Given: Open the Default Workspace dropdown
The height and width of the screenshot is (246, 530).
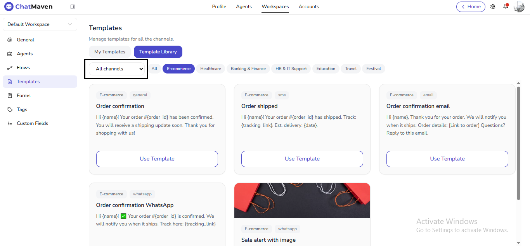Looking at the screenshot, I should pyautogui.click(x=40, y=24).
